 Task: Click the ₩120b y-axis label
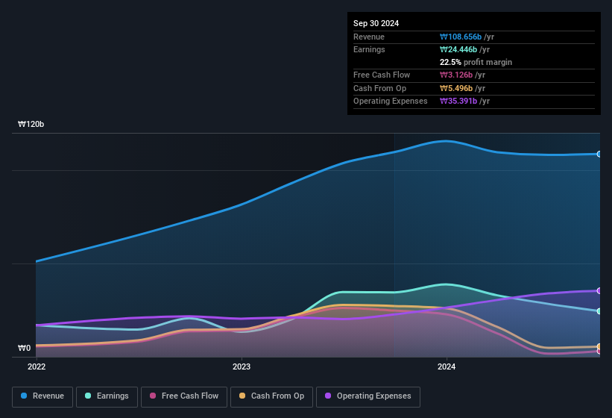tap(31, 124)
